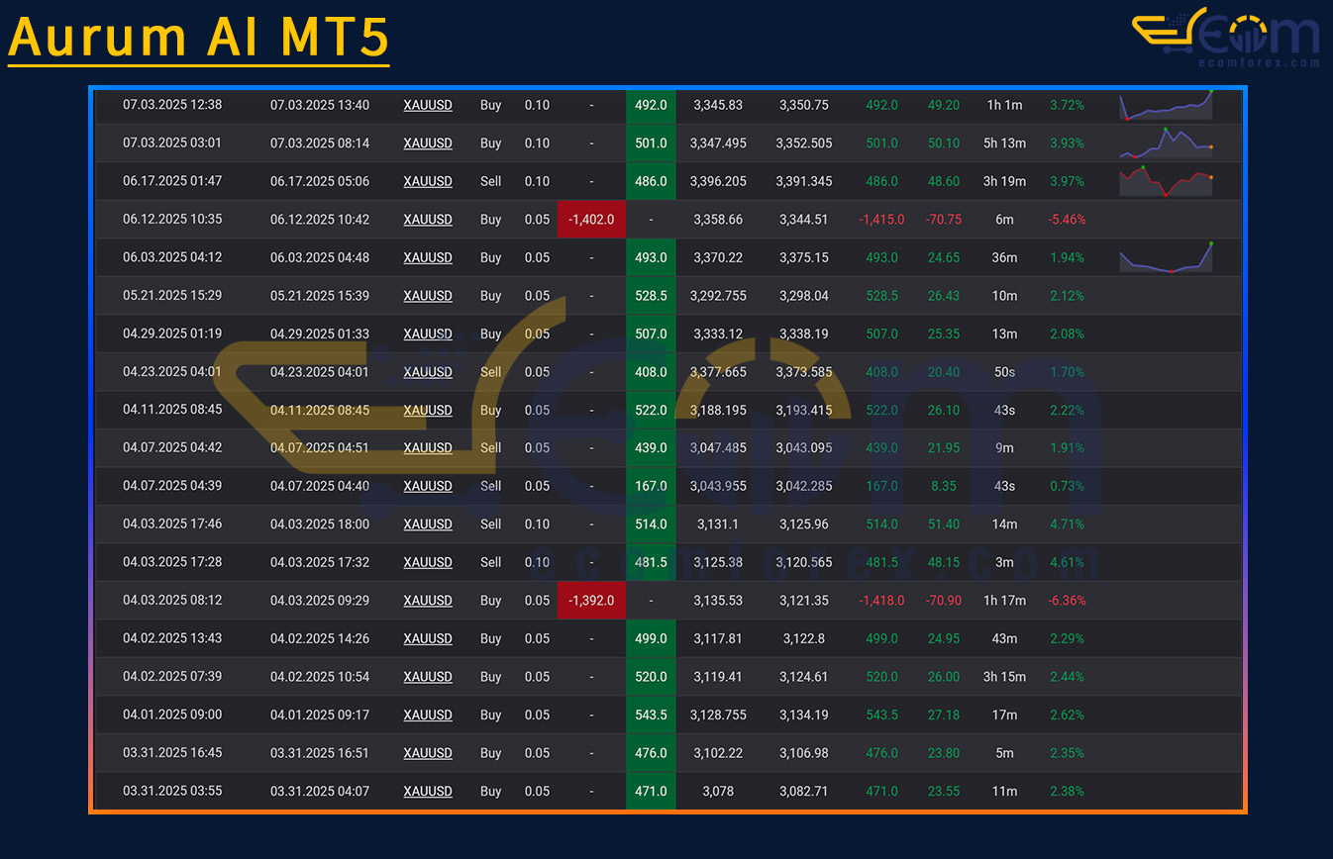Open XAUUSD link in 06.17.2025 01:47 row

pyautogui.click(x=428, y=181)
